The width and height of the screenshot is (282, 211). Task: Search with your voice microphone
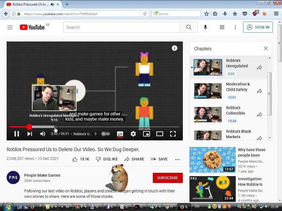pyautogui.click(x=205, y=27)
